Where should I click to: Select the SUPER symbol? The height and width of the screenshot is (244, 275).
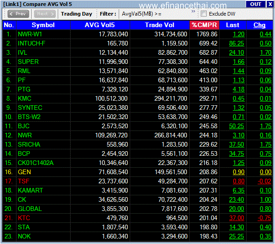28,62
